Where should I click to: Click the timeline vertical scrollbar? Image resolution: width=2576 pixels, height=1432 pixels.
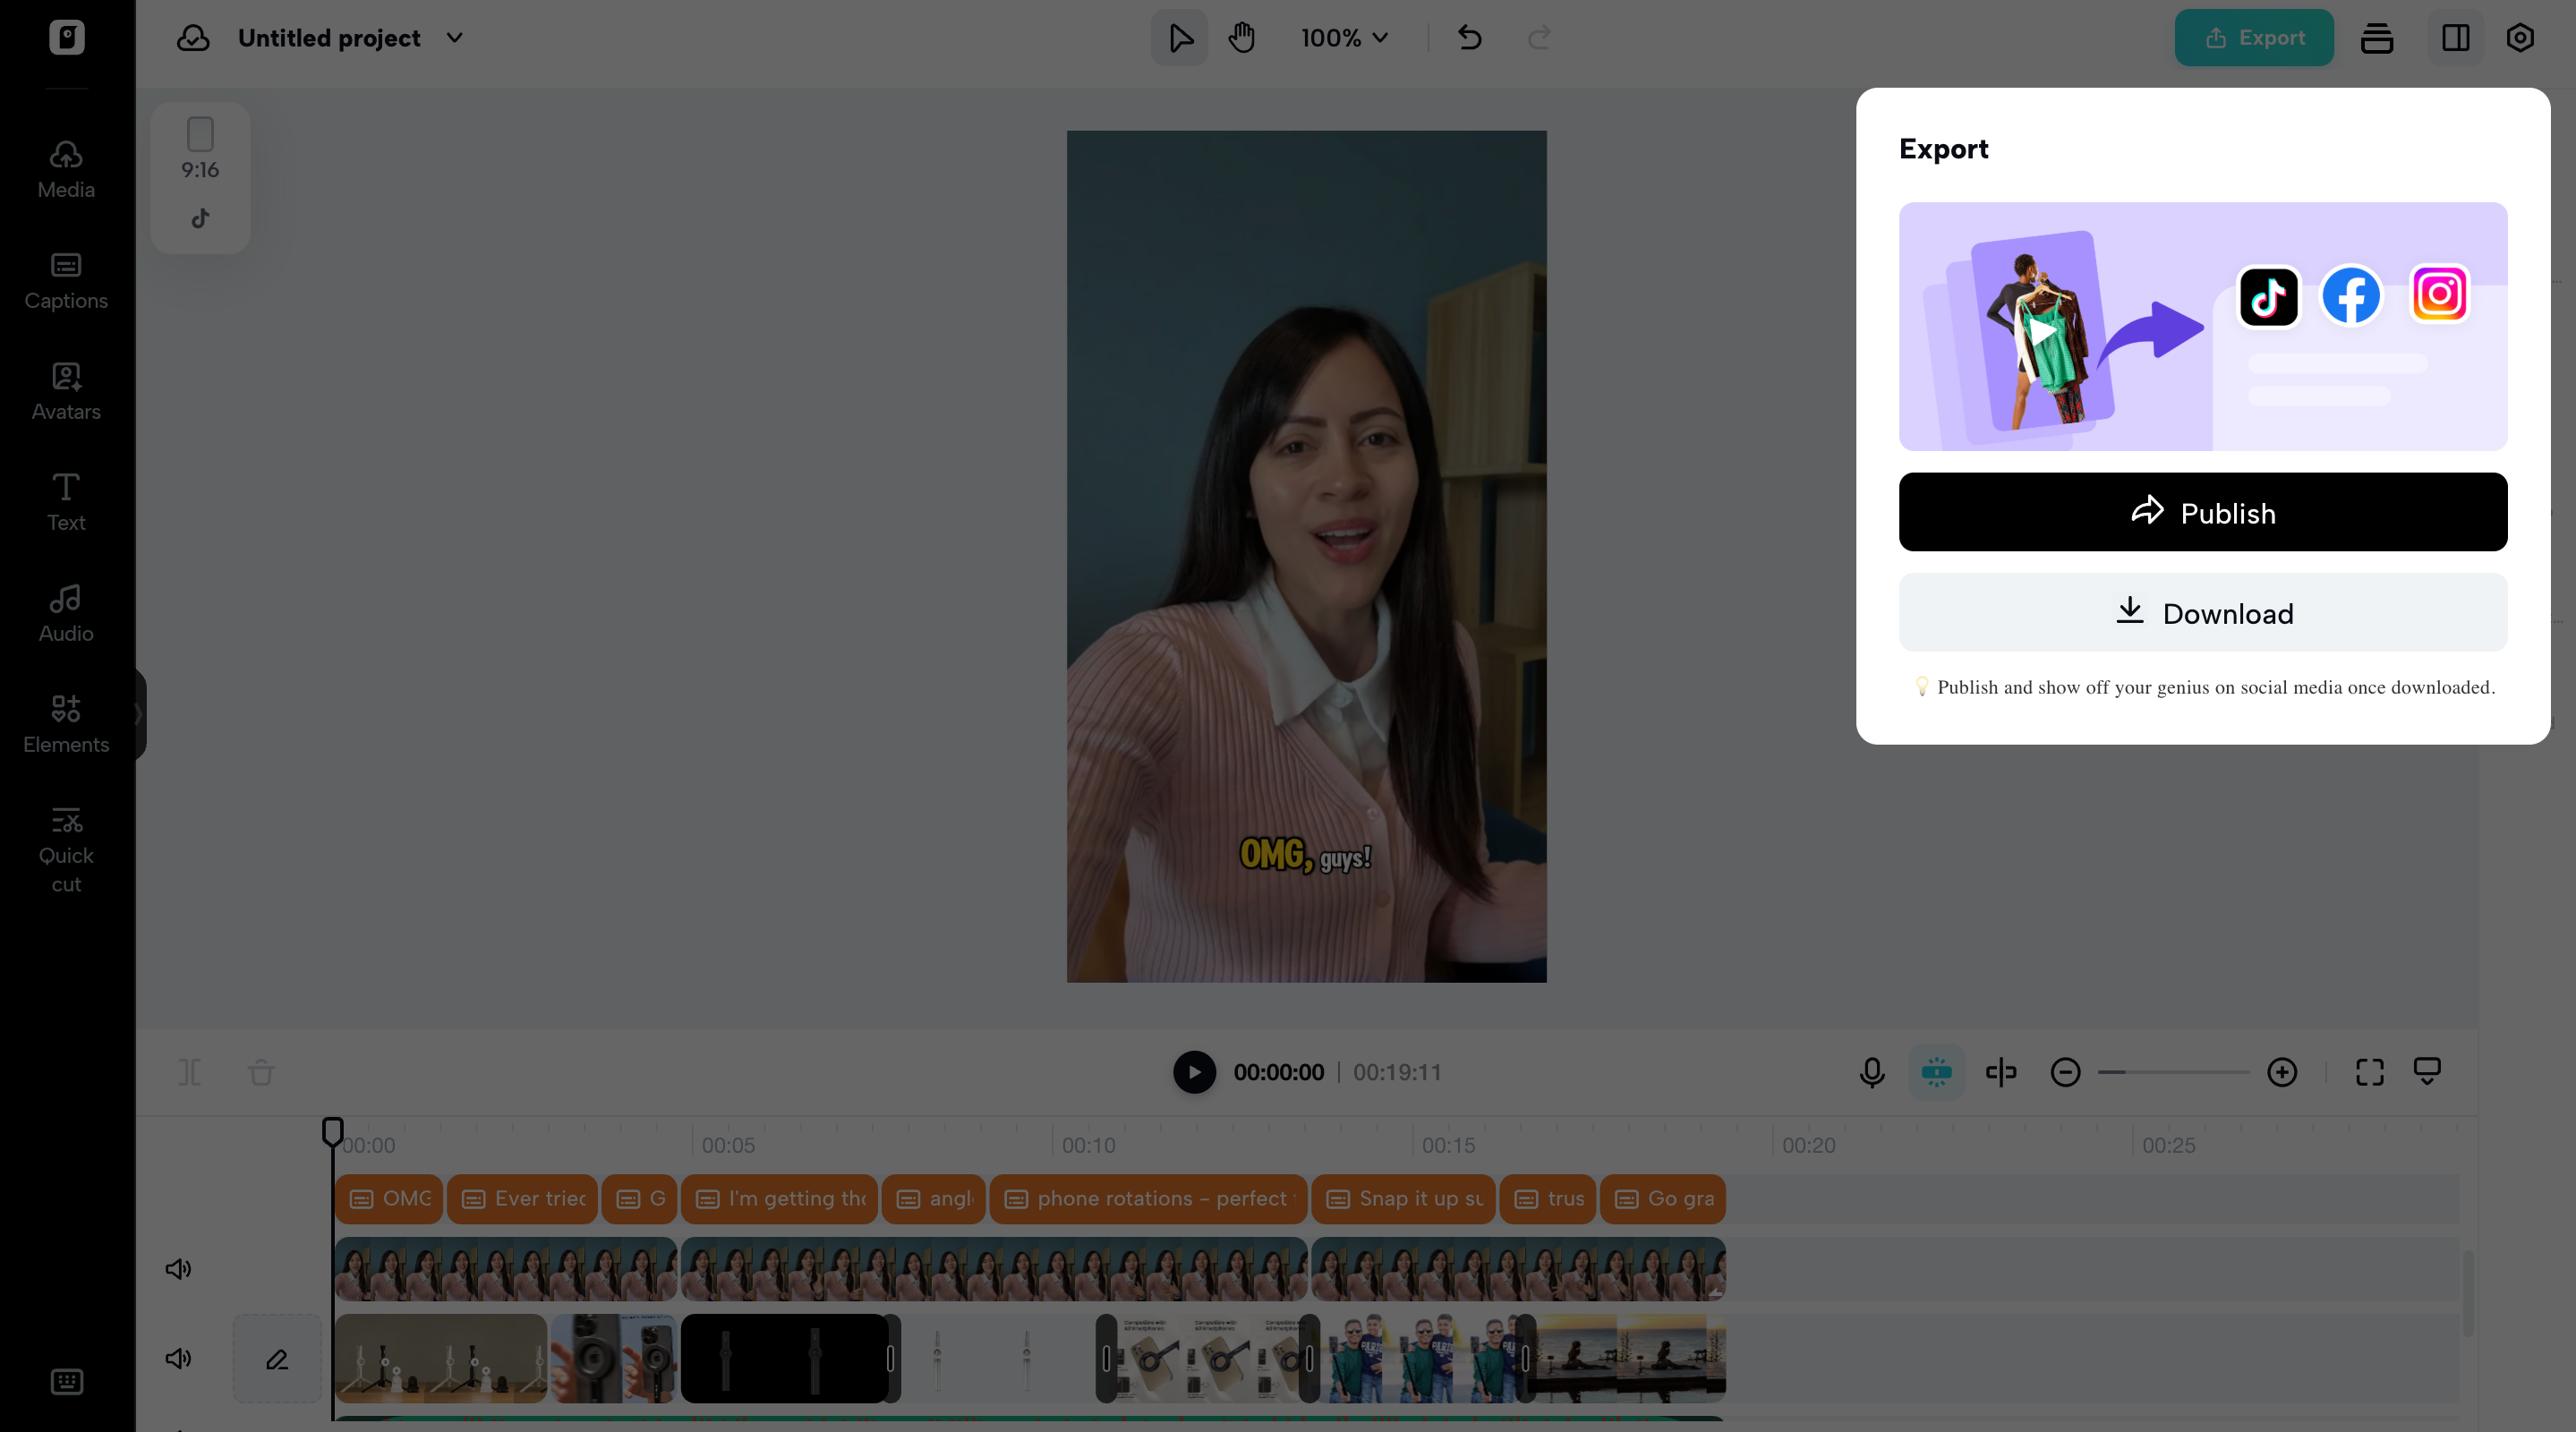pyautogui.click(x=2467, y=1293)
